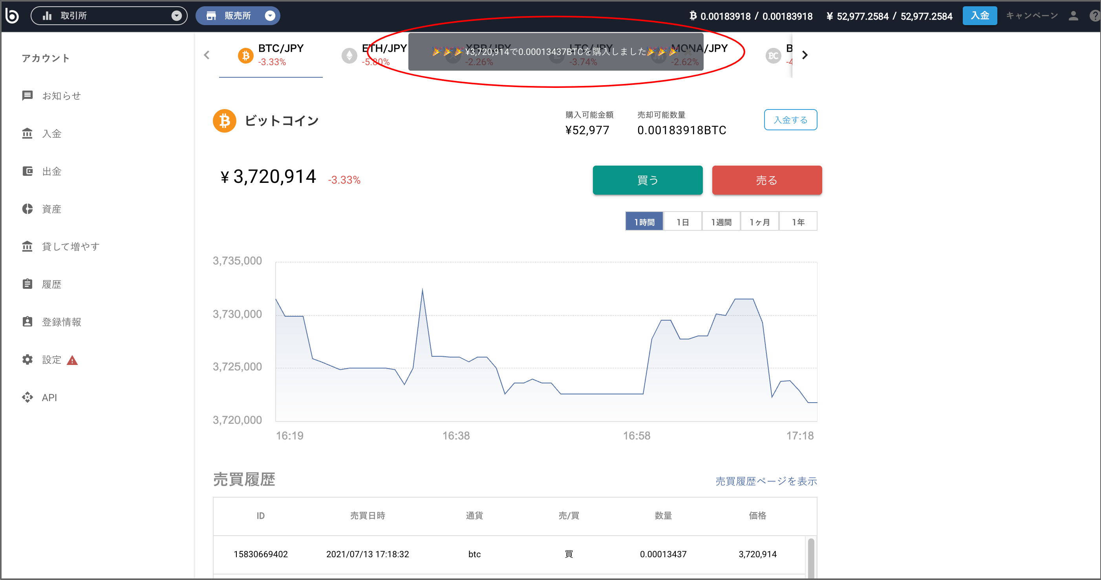1101x580 pixels.
Task: Open 売買履歴ページを表示 link
Action: click(x=766, y=482)
